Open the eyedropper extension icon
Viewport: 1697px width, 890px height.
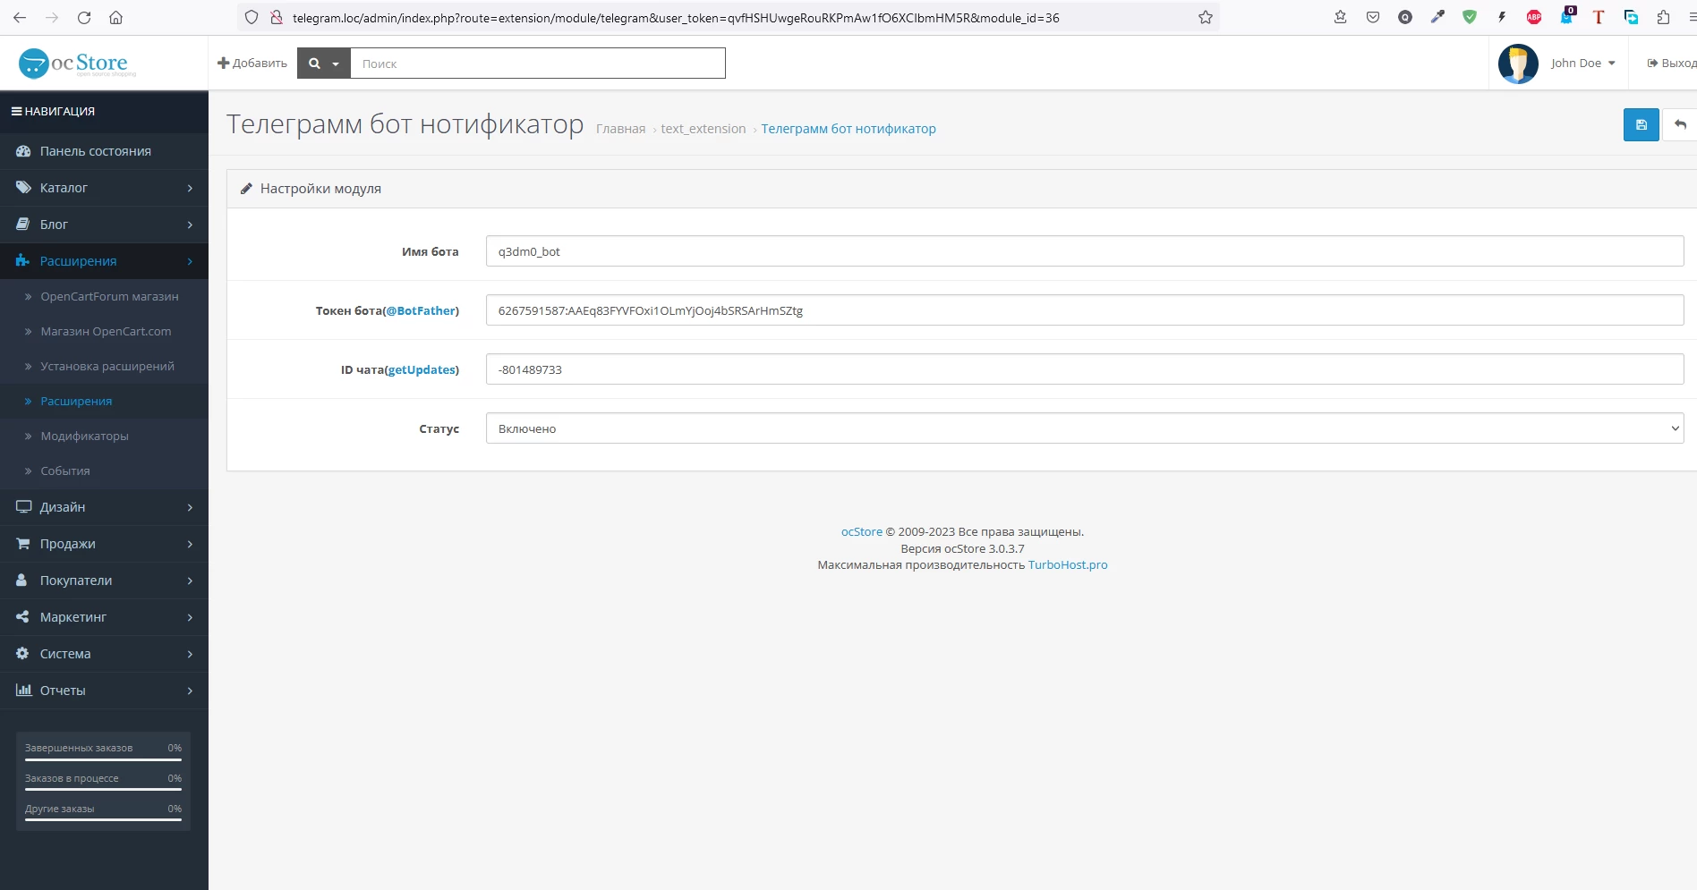pos(1437,17)
